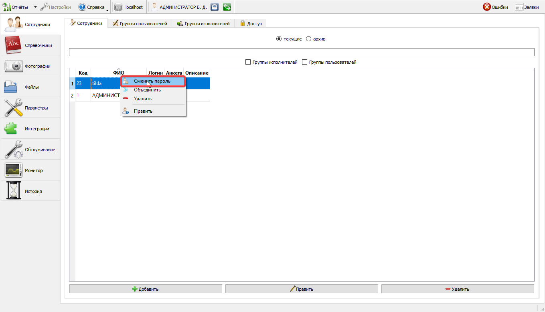This screenshot has width=545, height=312.
Task: Open the Обслуживание maintenance section
Action: coord(30,149)
